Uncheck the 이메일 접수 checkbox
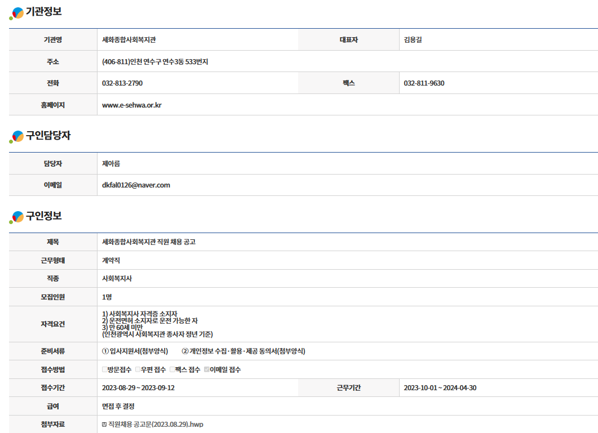Viewport: 598px width, 433px height. [207, 370]
